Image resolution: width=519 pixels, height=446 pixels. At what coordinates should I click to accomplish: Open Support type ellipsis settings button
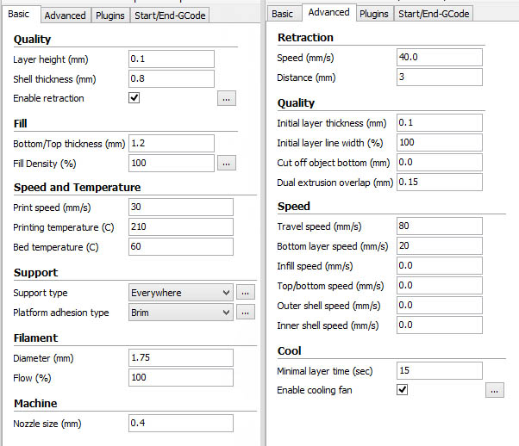point(246,293)
